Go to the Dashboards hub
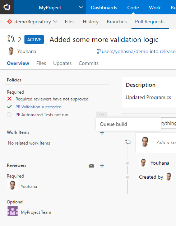Screen dimensions: 176x226 click(x=104, y=8)
